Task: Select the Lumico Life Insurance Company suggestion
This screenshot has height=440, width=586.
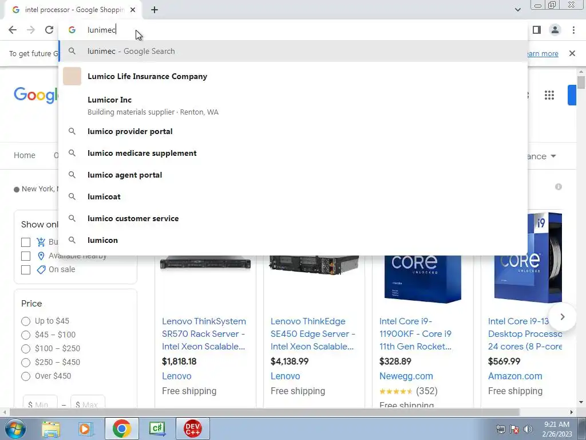Action: [293, 76]
